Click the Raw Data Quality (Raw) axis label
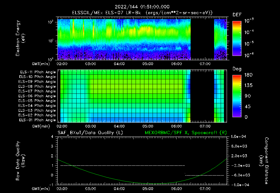Viewport: 280px width, 193px height. coord(20,161)
